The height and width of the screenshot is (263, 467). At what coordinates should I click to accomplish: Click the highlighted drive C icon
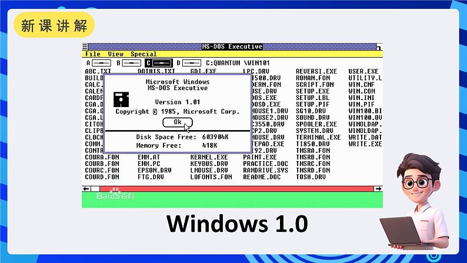click(161, 63)
